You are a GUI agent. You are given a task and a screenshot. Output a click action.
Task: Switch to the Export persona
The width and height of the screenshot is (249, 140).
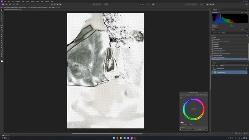point(18,4)
